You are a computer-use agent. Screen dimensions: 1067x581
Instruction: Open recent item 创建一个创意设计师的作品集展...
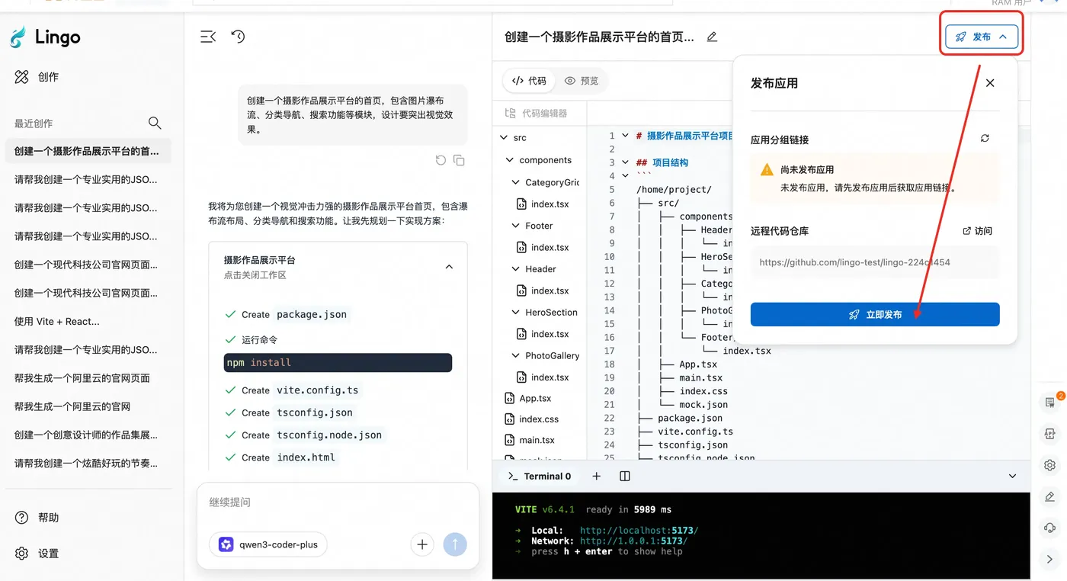[88, 435]
